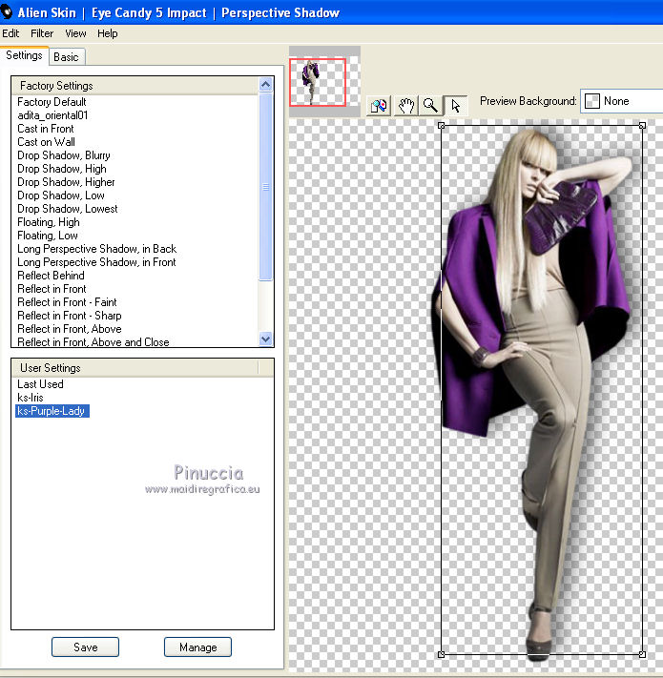Click the Factory Settings list header

135,86
